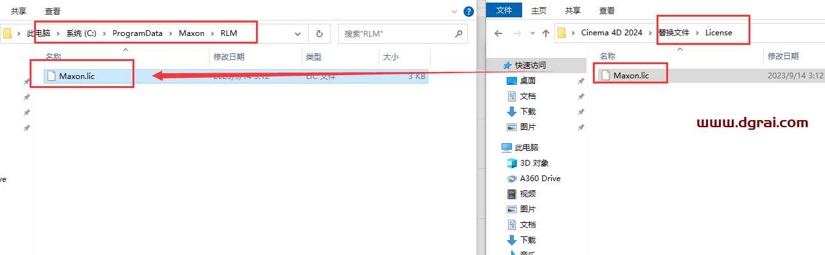Open the 查看 tab in the RLM window
This screenshot has width=825, height=255.
(x=53, y=11)
